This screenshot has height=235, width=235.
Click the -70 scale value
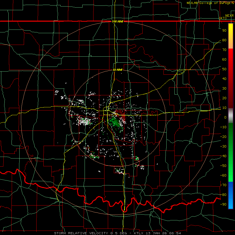coord(223,185)
